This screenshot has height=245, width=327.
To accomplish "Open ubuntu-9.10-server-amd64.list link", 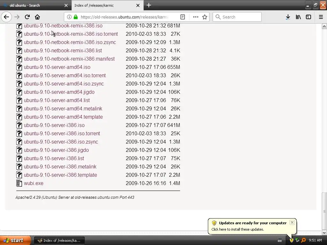I will pos(57,100).
